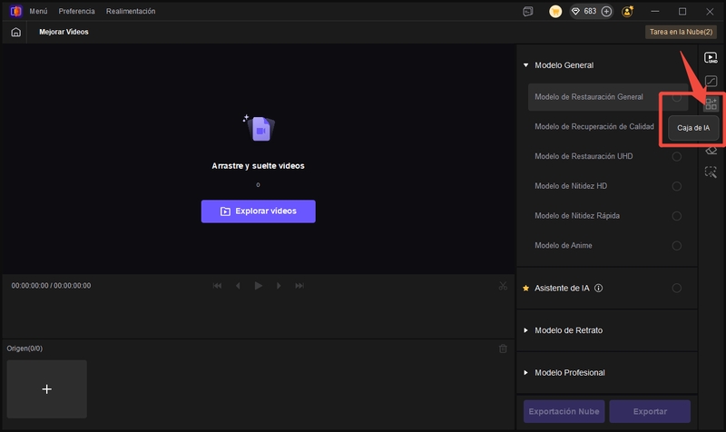Jump to the last frame
The image size is (726, 432).
pyautogui.click(x=299, y=286)
